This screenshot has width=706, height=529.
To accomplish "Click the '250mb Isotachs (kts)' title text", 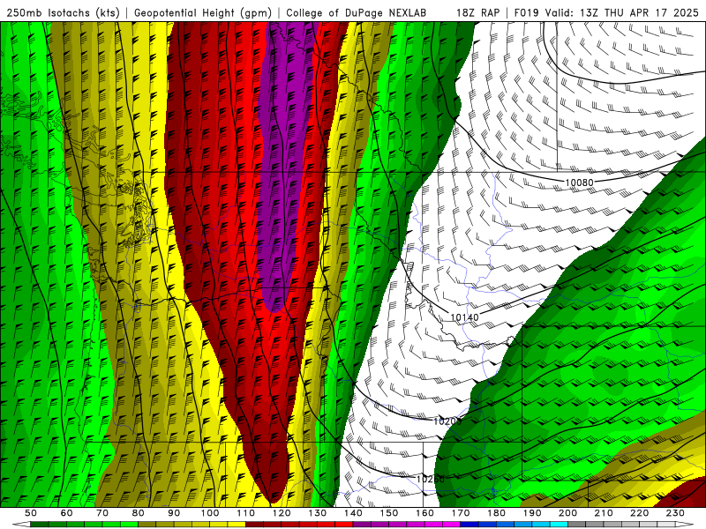I will (x=63, y=12).
